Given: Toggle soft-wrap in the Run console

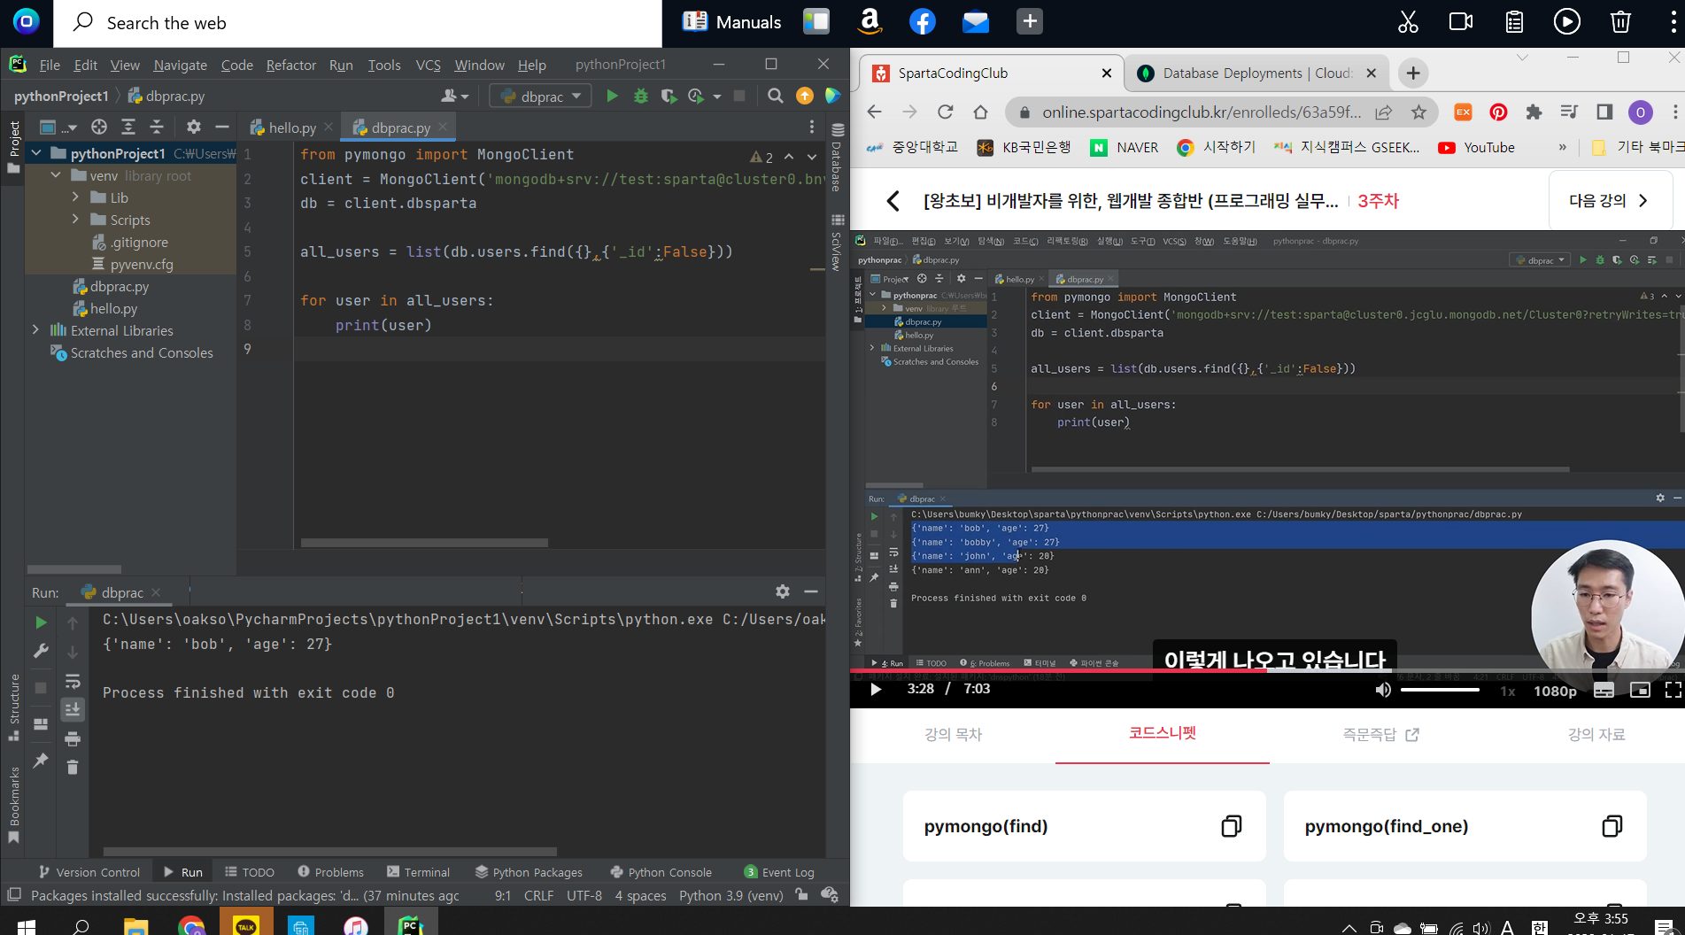Looking at the screenshot, I should click(73, 681).
